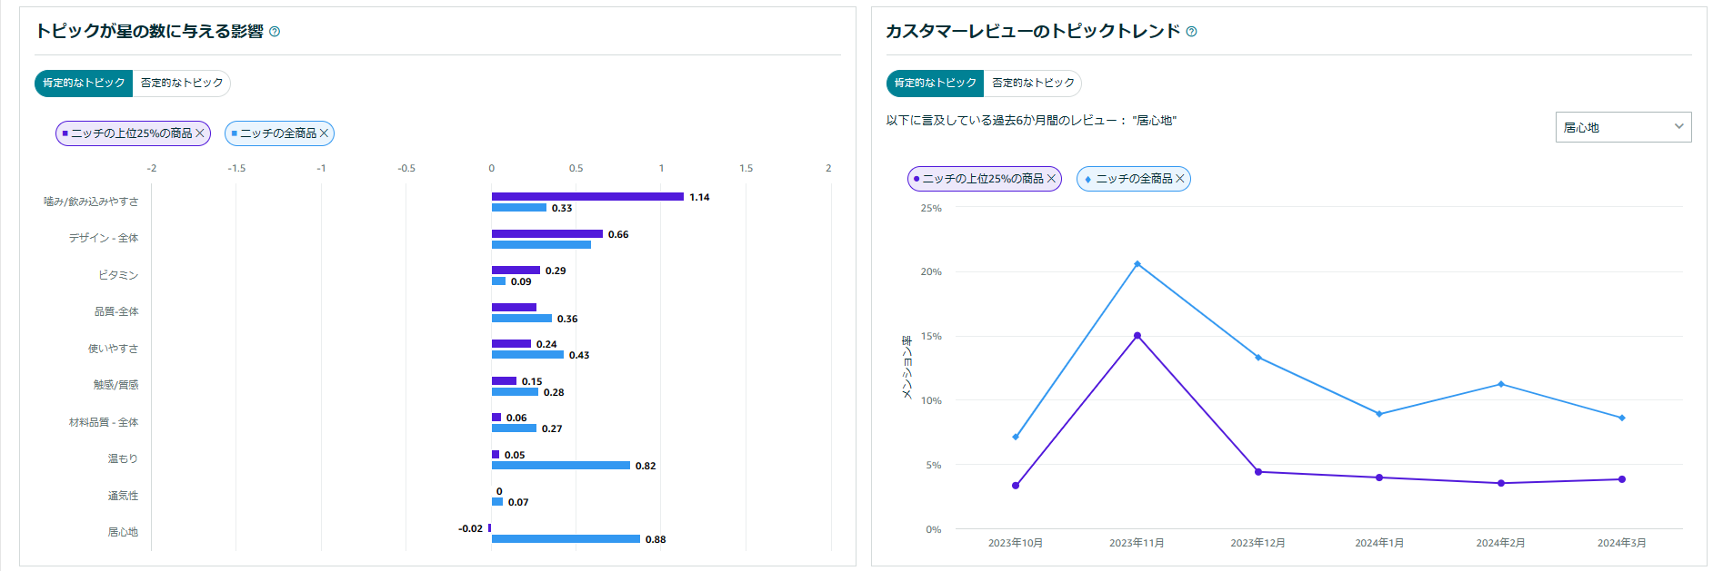Click the 以下に言及している過去6か月間のレビュー description text
The height and width of the screenshot is (571, 1723).
(x=1031, y=121)
